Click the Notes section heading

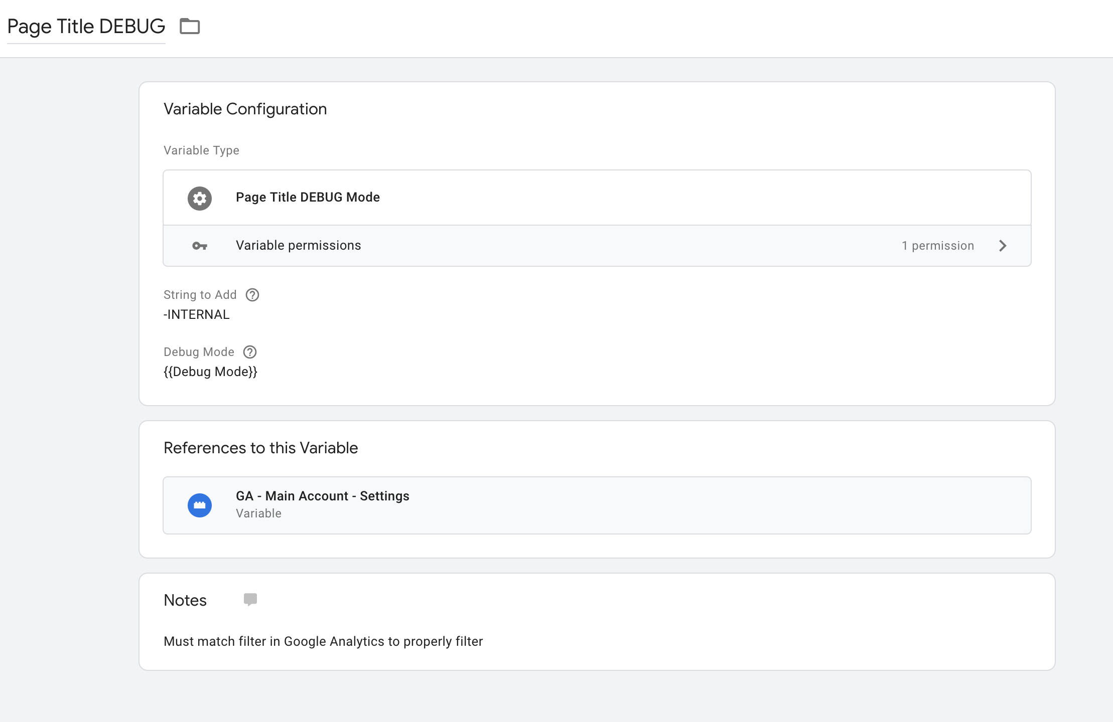click(x=185, y=600)
